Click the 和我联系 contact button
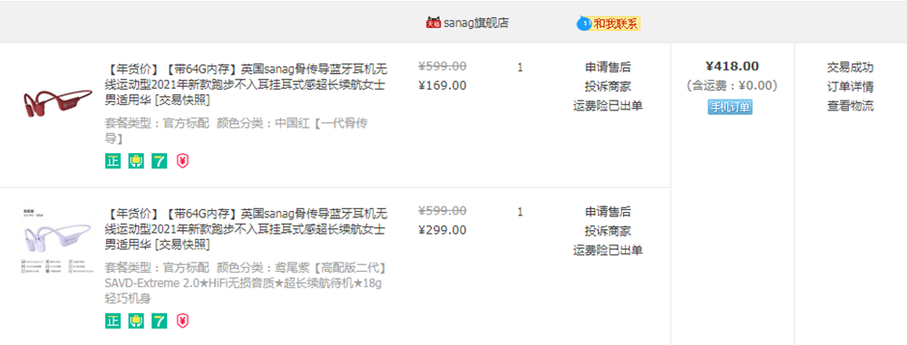907x345 pixels. tap(616, 24)
